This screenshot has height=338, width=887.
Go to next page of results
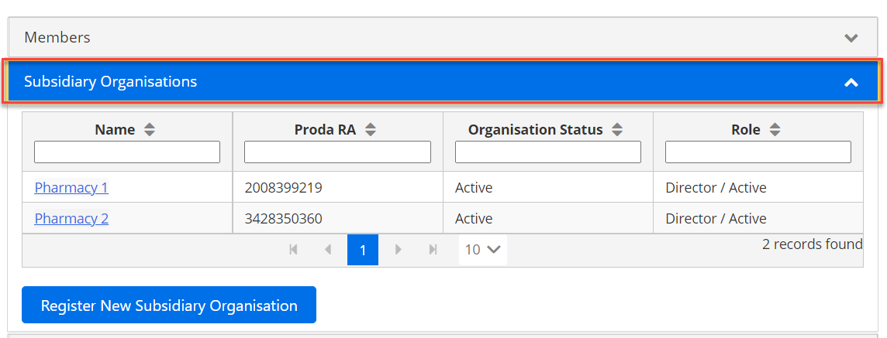(399, 250)
